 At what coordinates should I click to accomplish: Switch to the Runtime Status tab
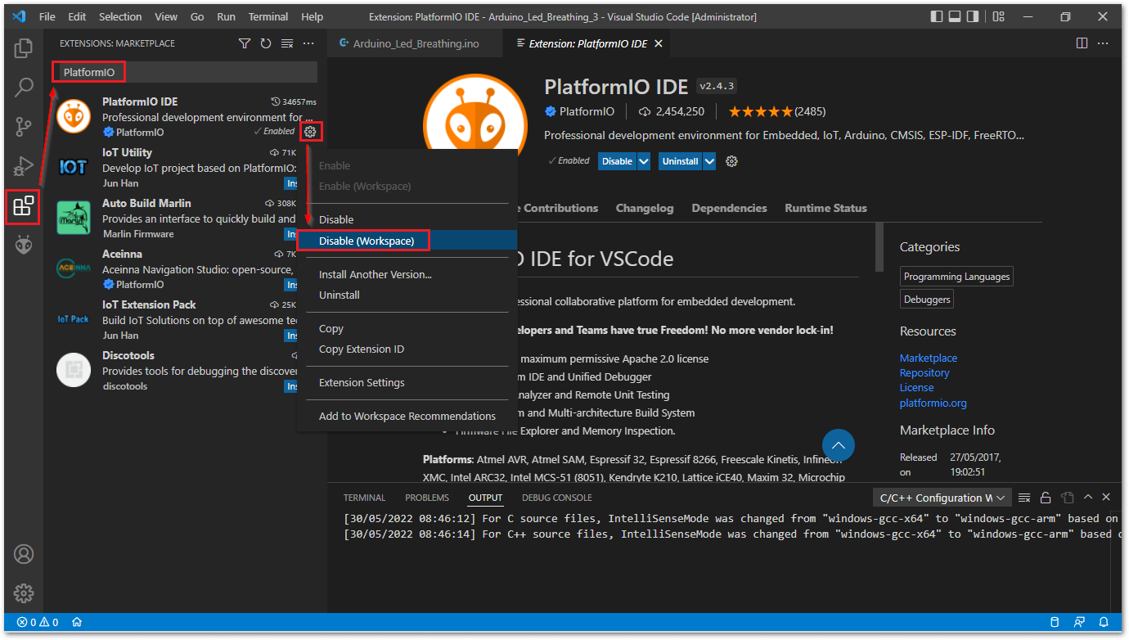825,208
